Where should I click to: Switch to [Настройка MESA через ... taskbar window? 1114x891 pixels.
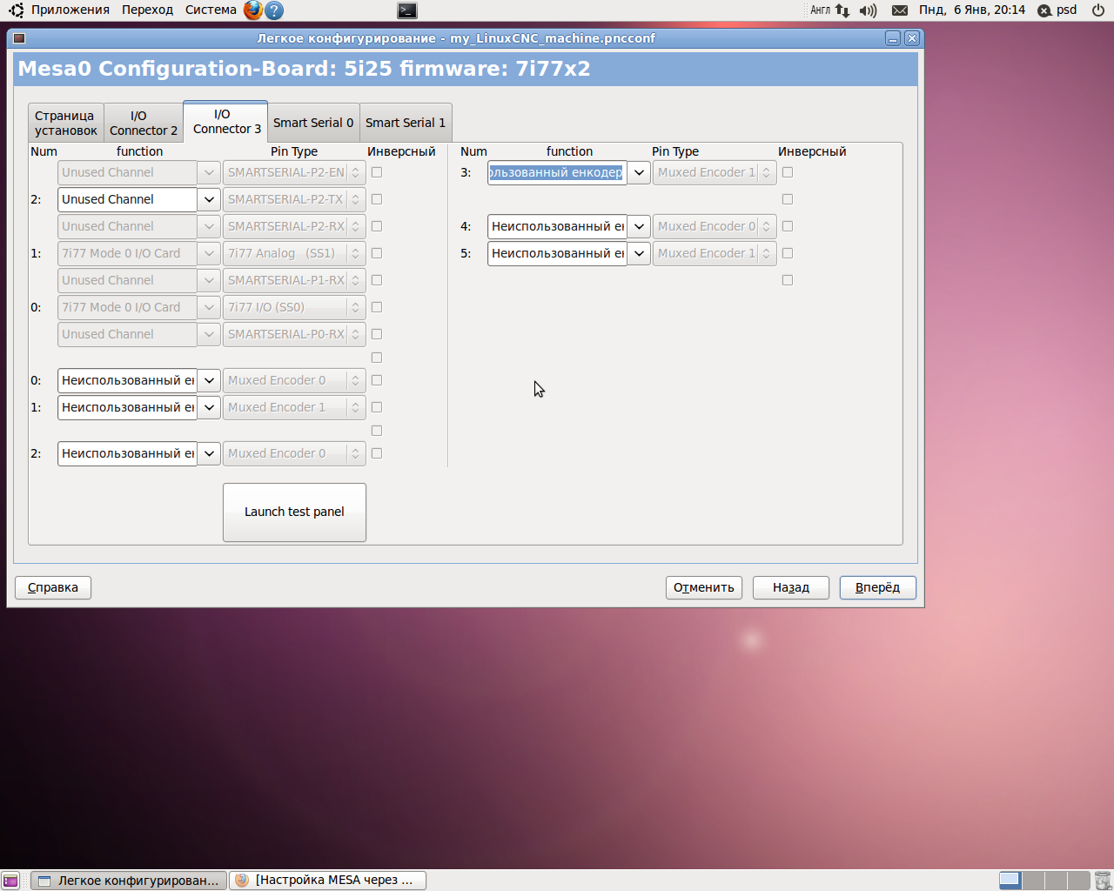point(328,881)
